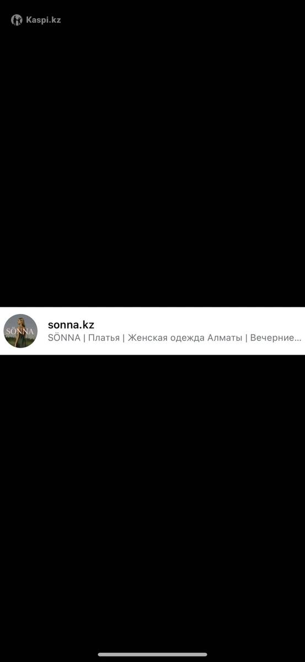305x662 pixels.
Task: Tap the home indicator bar at the bottom
Action: coord(152,655)
